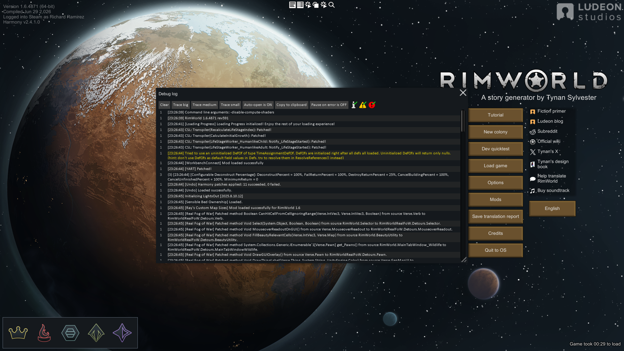The height and width of the screenshot is (351, 624).
Task: Click Save translation report
Action: pyautogui.click(x=496, y=216)
